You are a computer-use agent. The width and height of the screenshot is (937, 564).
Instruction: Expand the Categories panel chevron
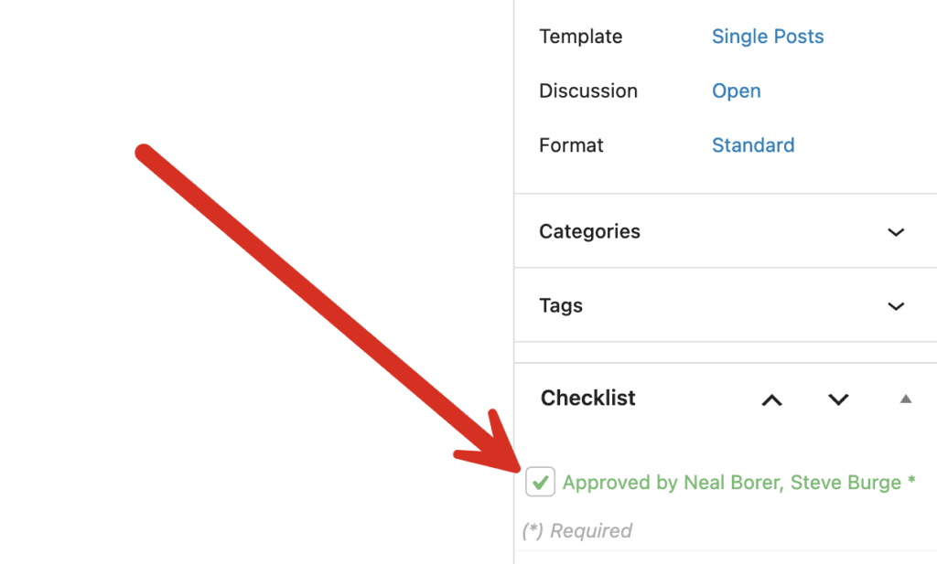click(x=896, y=232)
